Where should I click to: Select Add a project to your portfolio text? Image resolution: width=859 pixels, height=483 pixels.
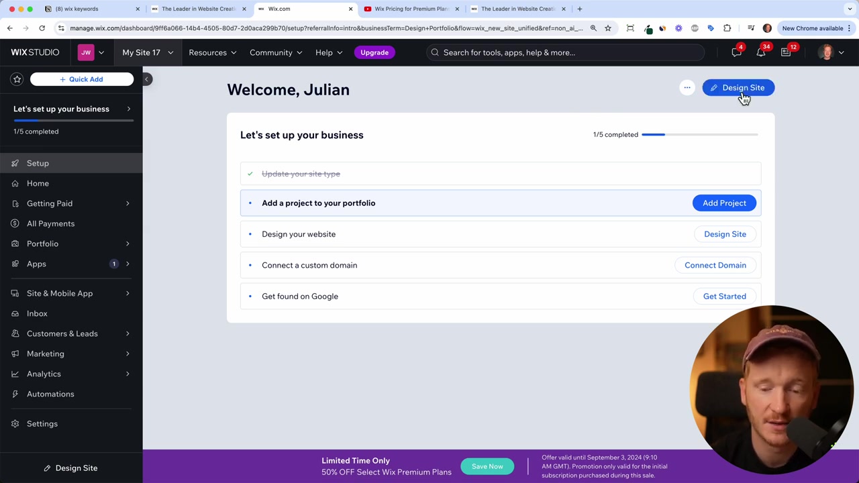coord(318,203)
